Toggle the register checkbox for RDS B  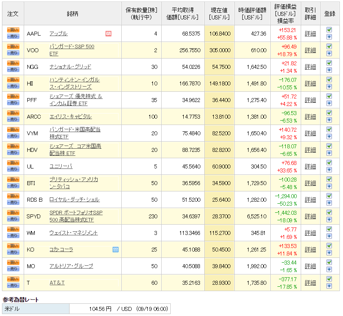point(329,196)
